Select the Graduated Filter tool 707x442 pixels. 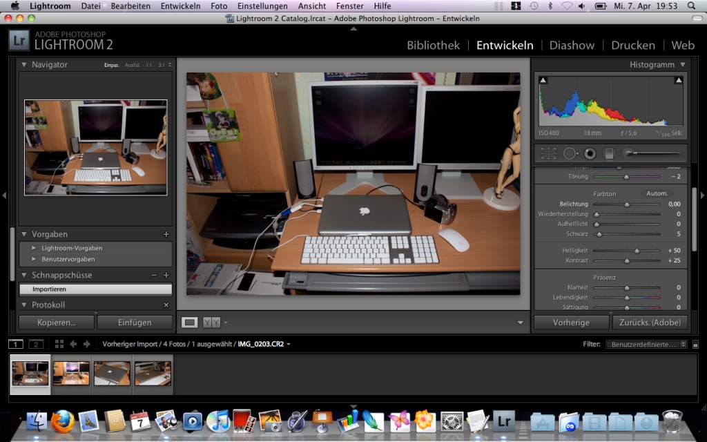609,153
